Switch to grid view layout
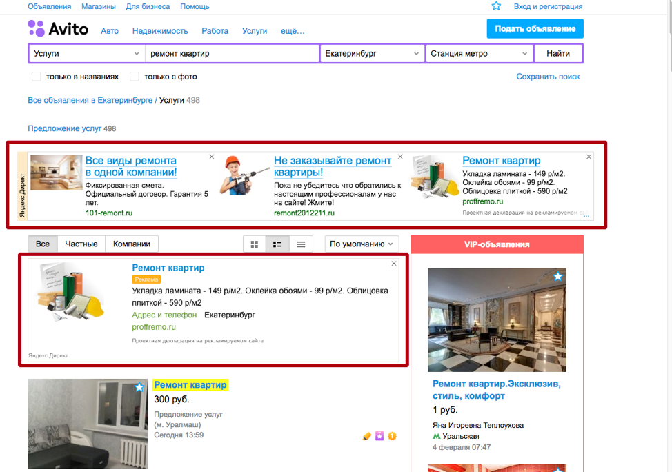This screenshot has height=472, width=672. (x=255, y=244)
